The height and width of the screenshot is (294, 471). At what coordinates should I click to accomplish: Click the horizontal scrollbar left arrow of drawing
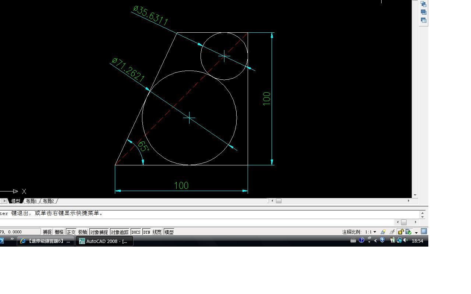point(272,201)
